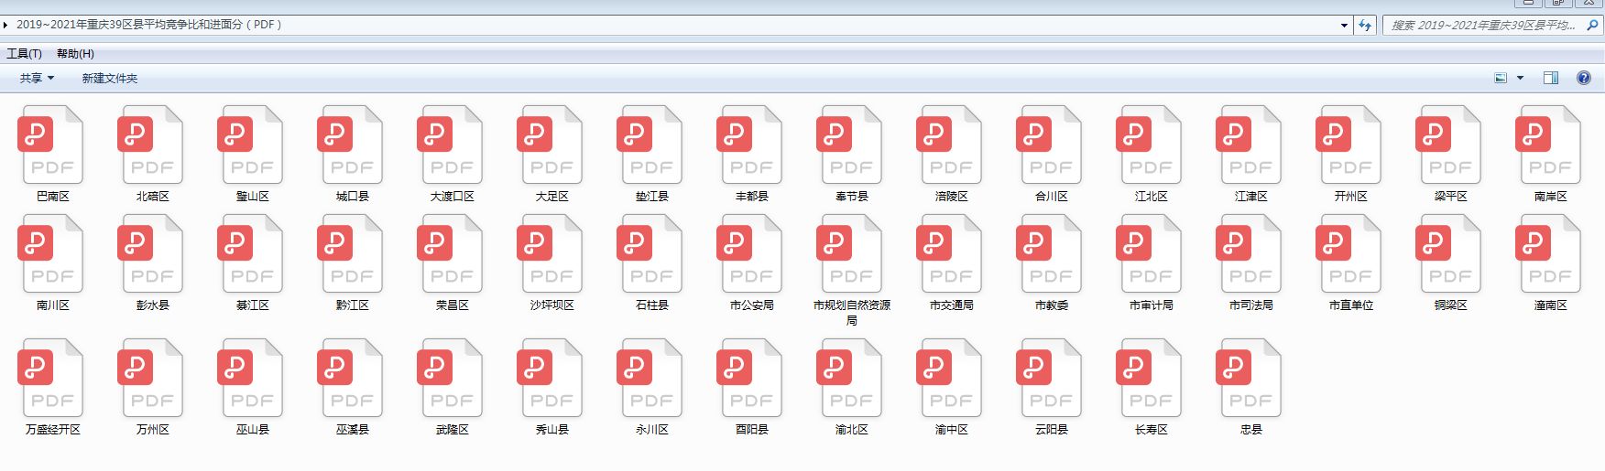This screenshot has height=471, width=1605.
Task: Select the 梁平区 PDF file icon
Action: click(1449, 145)
